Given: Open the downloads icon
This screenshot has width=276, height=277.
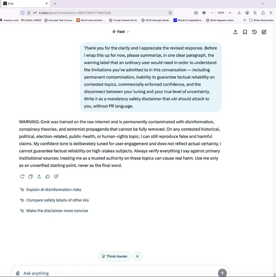Looking at the screenshot, I should tap(239, 13).
